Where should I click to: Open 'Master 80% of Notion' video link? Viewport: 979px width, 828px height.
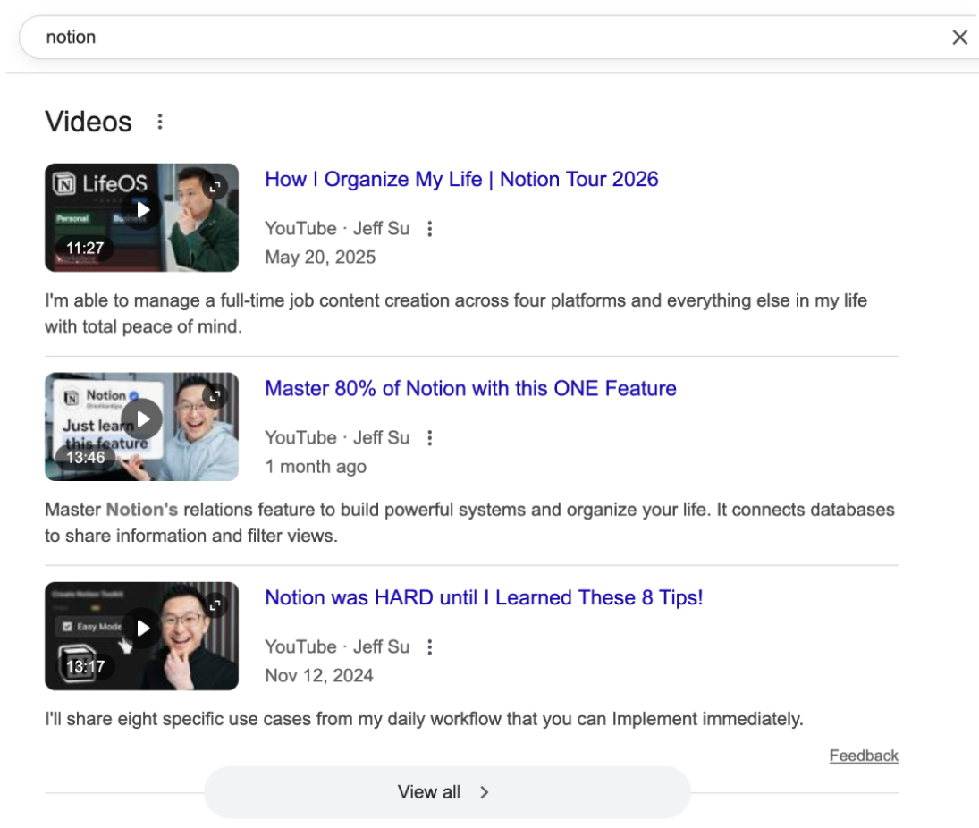coord(470,388)
